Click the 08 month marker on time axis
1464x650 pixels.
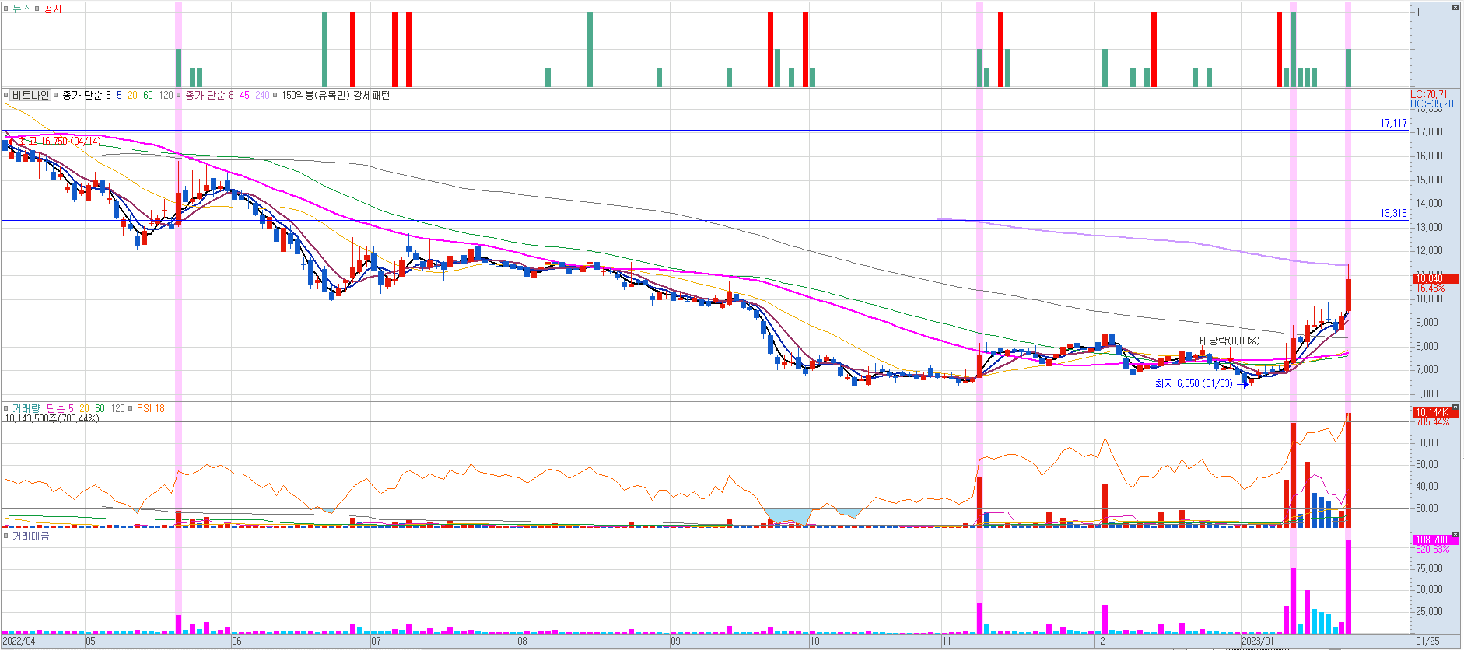click(x=522, y=641)
